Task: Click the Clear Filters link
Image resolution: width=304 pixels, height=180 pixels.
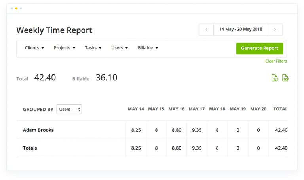Action: point(276,61)
